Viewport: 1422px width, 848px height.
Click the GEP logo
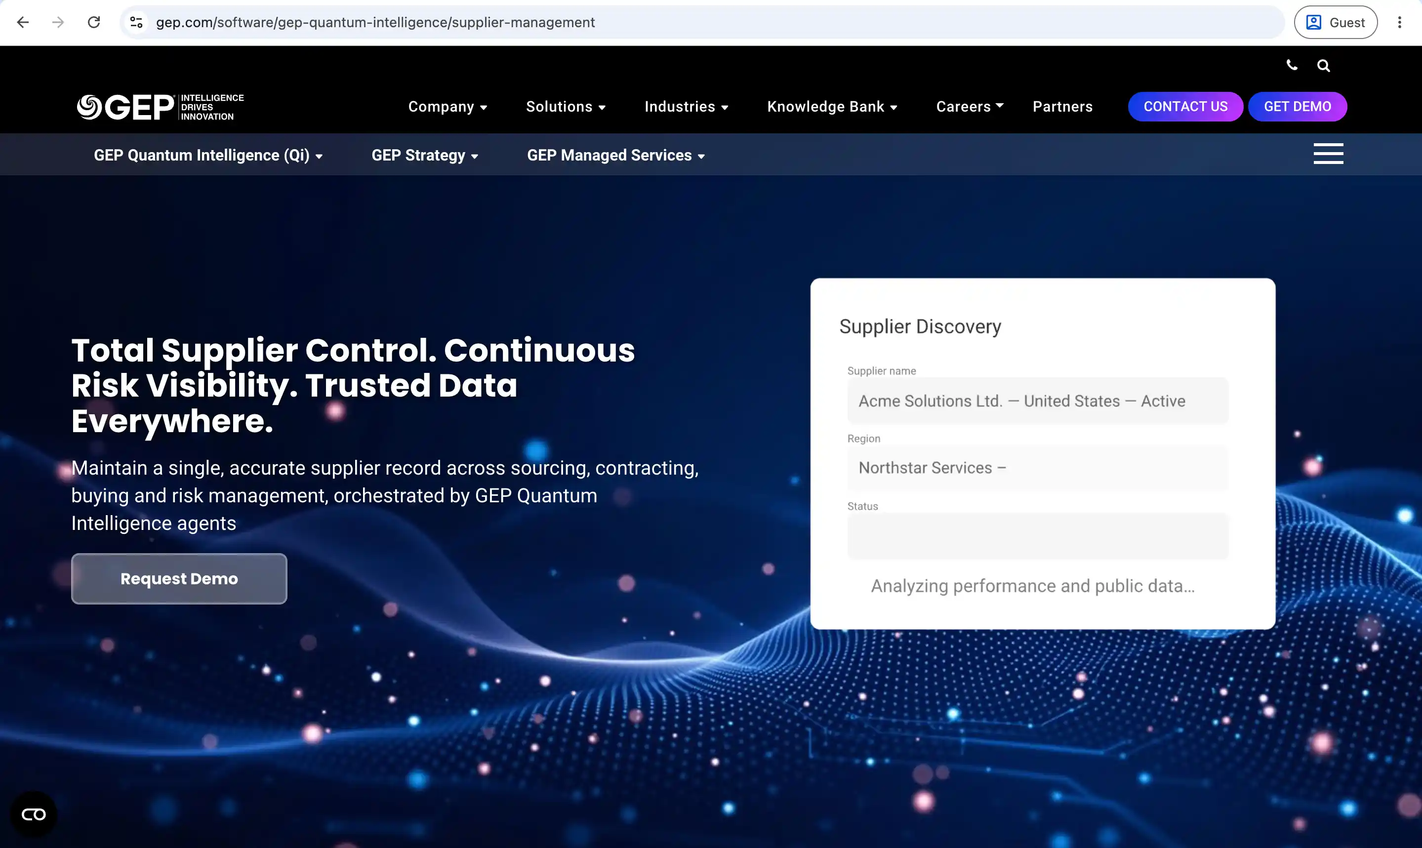[161, 107]
